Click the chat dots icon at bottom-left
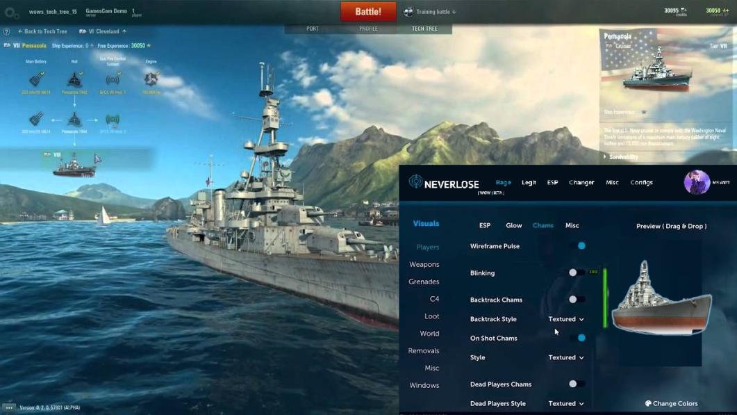Screen dimensions: 737x415 pos(8,407)
